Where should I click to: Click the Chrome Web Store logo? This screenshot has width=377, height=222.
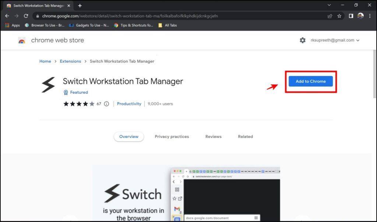22,40
